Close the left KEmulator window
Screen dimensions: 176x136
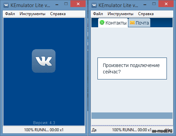78,4
